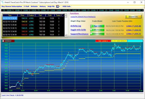Screen dimensions: 145x99
Task: Click the Trade # column header
Action: pyautogui.click(x=59, y=15)
